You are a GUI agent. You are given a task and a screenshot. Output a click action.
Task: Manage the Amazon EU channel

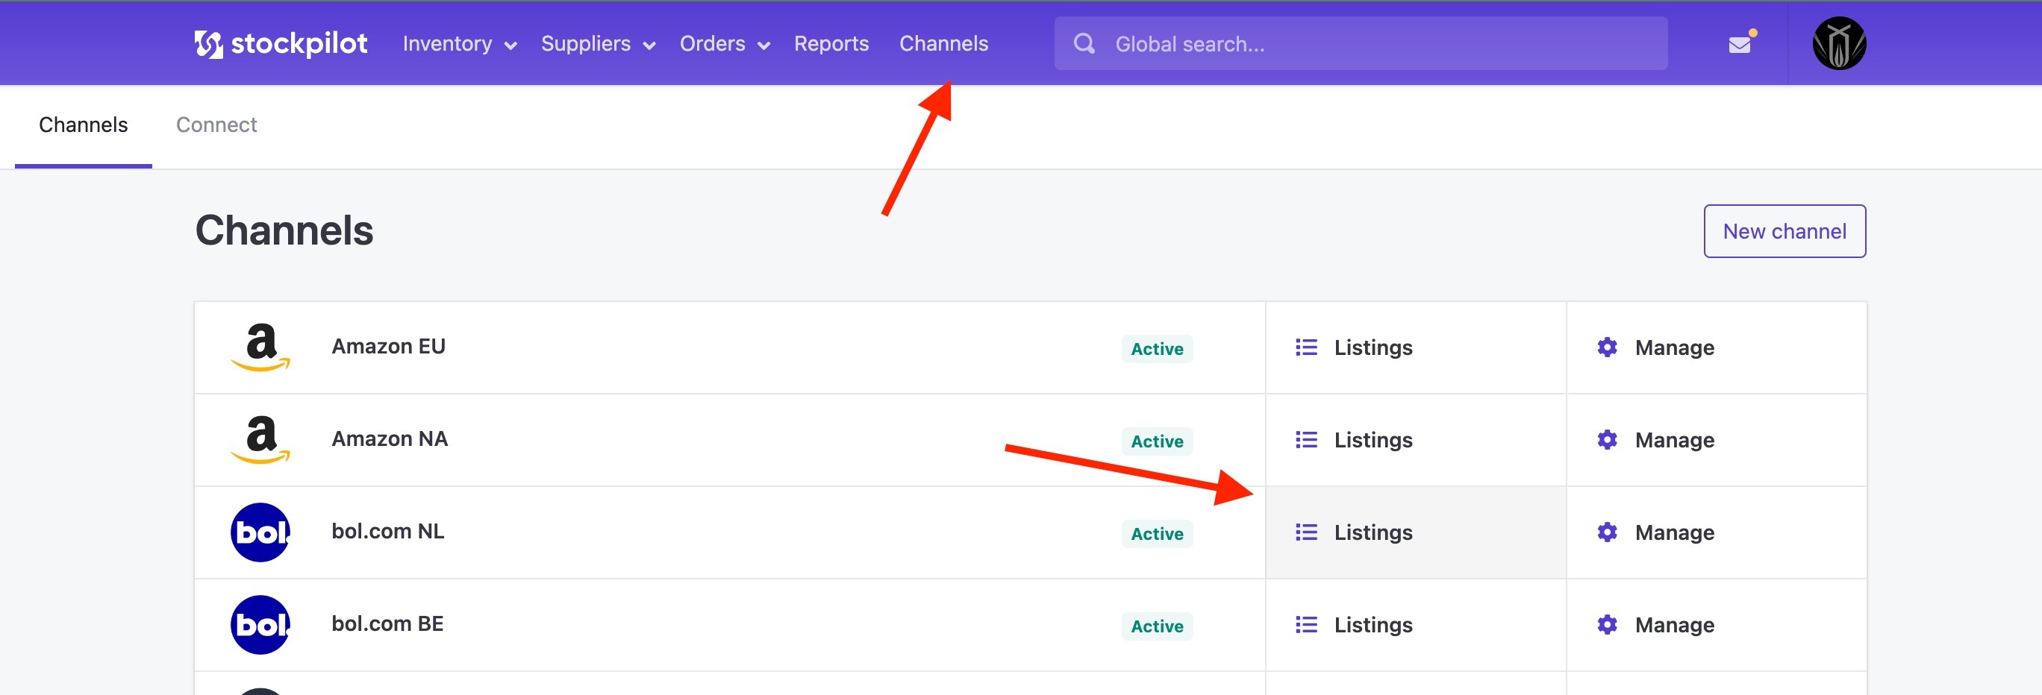(1716, 348)
